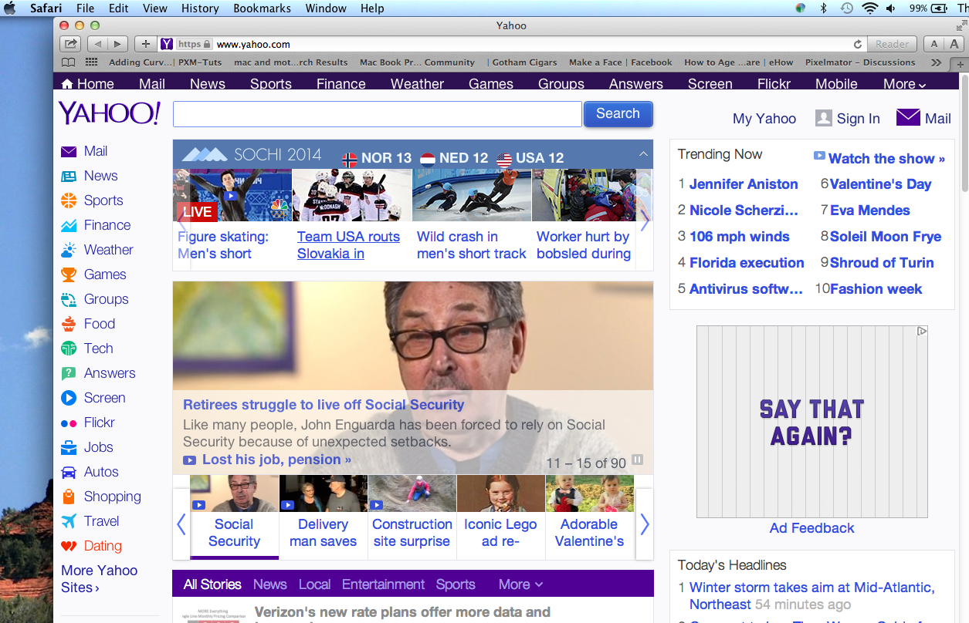The image size is (969, 623).
Task: Click the AdChoices icon on the ad
Action: click(x=922, y=331)
